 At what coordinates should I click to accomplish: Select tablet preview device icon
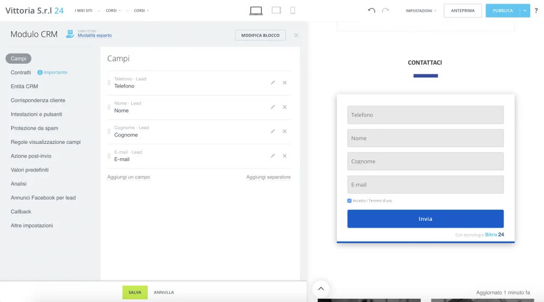point(276,11)
